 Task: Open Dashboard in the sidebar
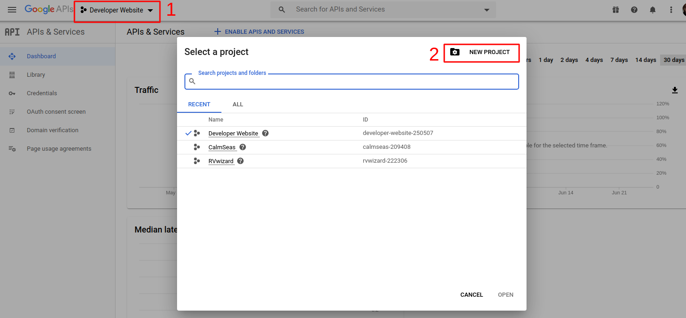pyautogui.click(x=41, y=56)
